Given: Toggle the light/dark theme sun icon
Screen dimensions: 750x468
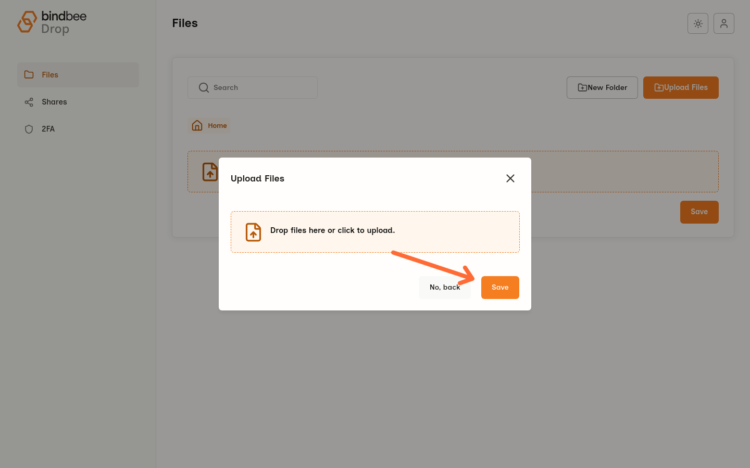Looking at the screenshot, I should (698, 23).
